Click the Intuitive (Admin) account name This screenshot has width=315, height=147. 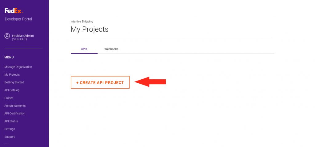click(23, 36)
